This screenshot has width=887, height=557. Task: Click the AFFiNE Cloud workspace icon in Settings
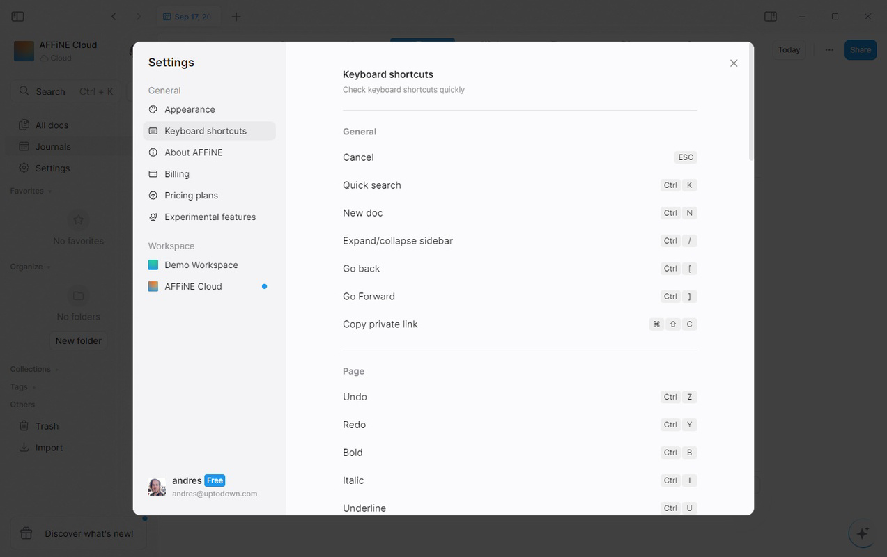(153, 287)
